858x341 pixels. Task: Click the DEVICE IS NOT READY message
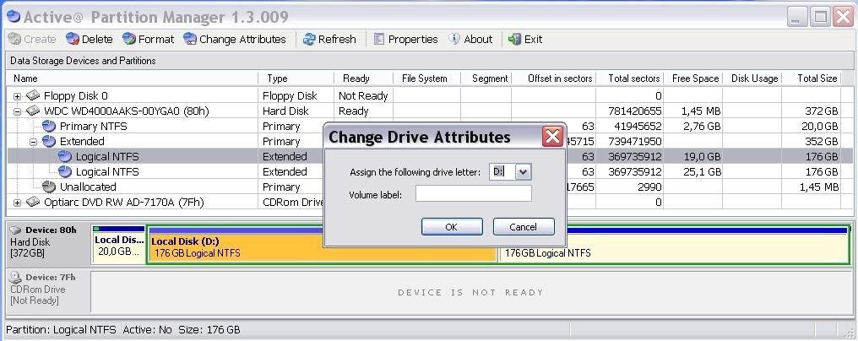pyautogui.click(x=470, y=293)
